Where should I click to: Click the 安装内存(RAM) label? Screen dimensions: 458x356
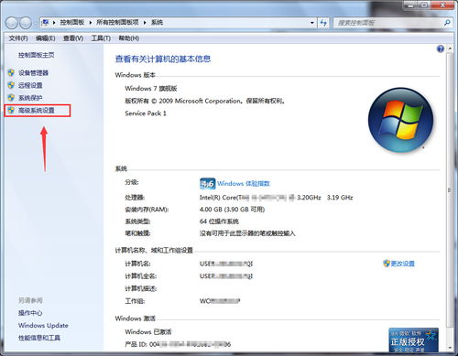click(x=147, y=210)
